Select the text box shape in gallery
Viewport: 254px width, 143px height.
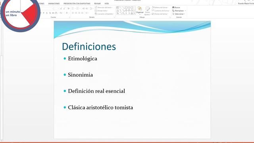pos(117,8)
